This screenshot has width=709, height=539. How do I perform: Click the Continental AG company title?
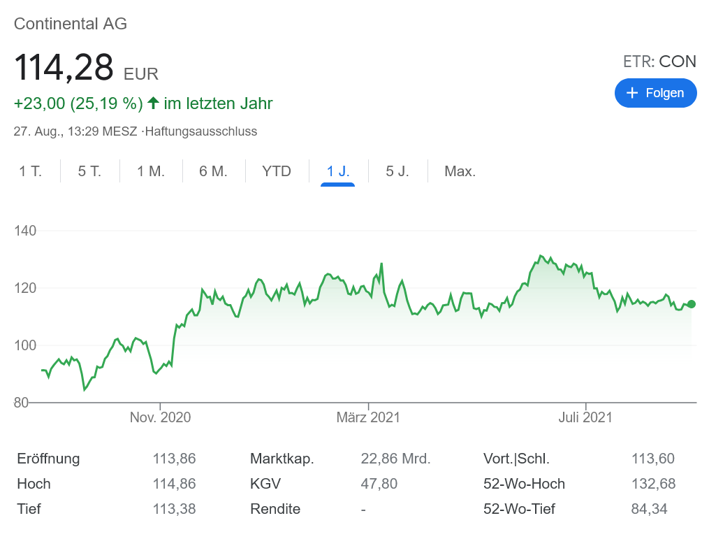pyautogui.click(x=71, y=24)
